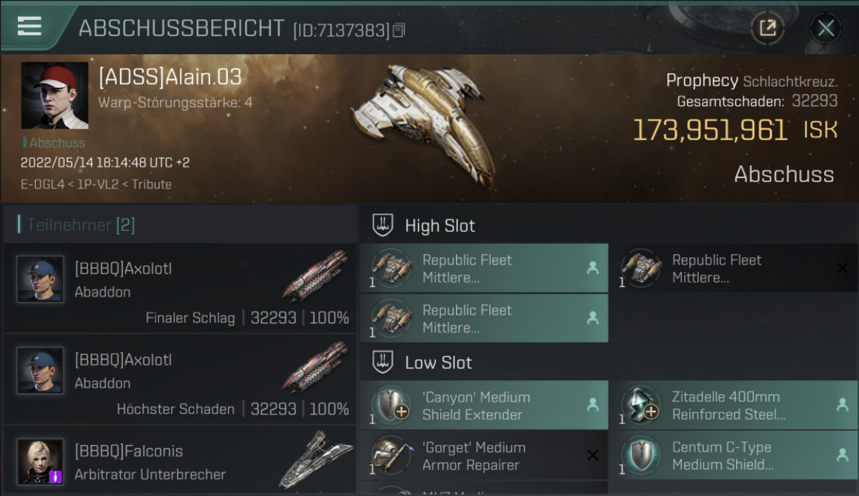Click the E-OGL4 system location link

(41, 185)
